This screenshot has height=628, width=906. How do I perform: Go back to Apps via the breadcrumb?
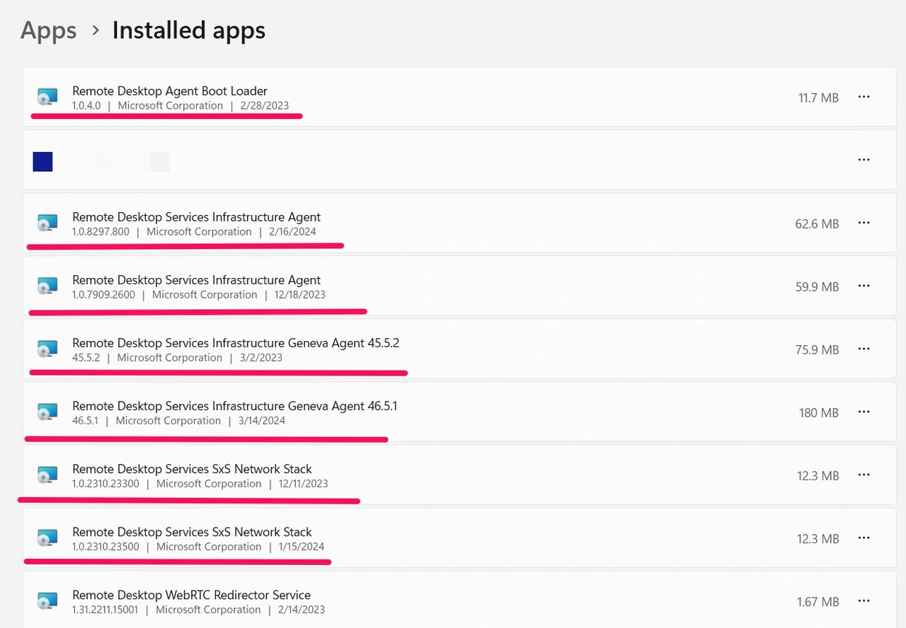coord(48,30)
